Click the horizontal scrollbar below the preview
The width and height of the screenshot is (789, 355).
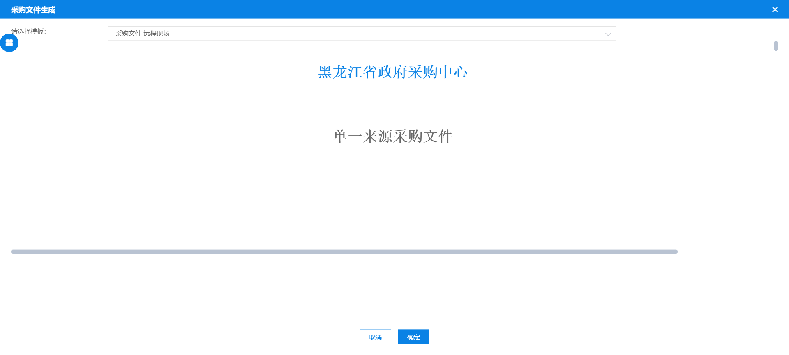pyautogui.click(x=344, y=252)
